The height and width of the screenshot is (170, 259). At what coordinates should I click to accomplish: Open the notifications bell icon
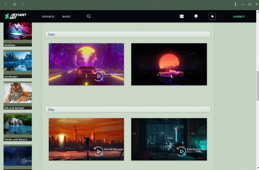pyautogui.click(x=196, y=16)
